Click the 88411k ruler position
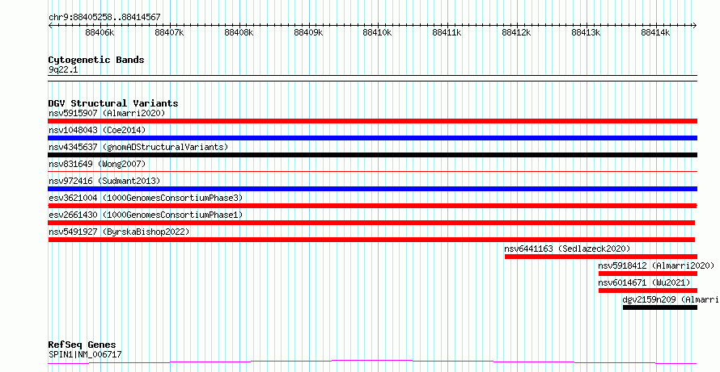Screen dimensions: 720x372 click(447, 32)
